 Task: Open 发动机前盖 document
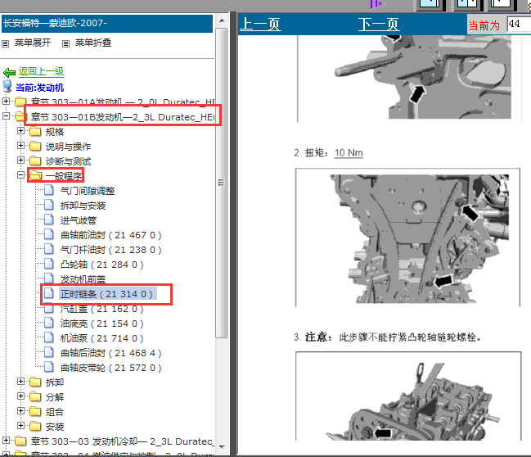83,279
